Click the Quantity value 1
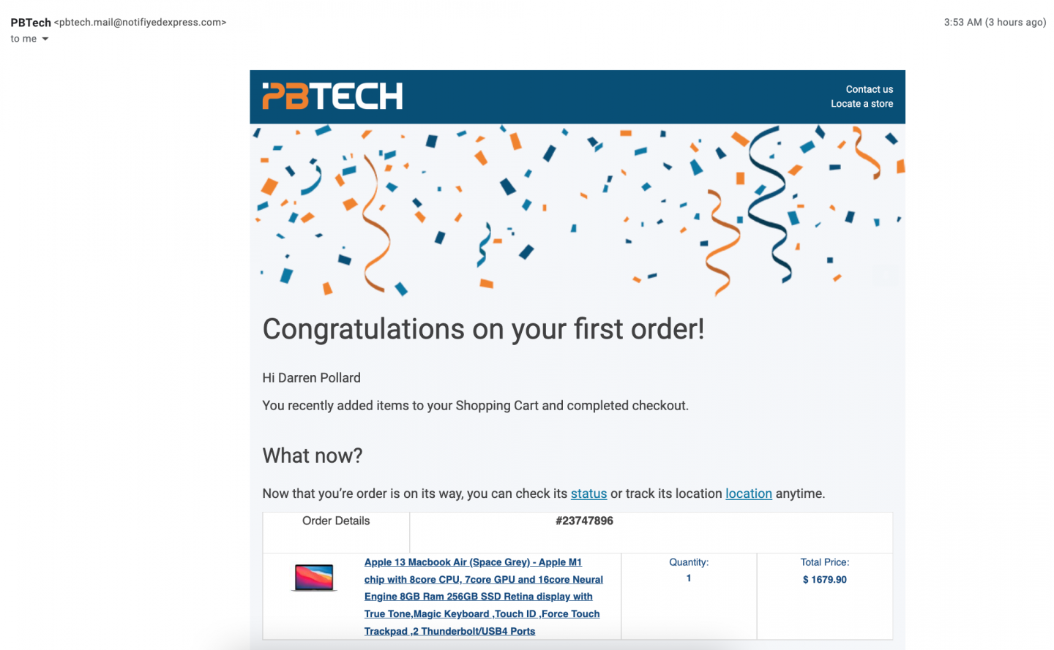This screenshot has height=650, width=1054. tap(689, 578)
